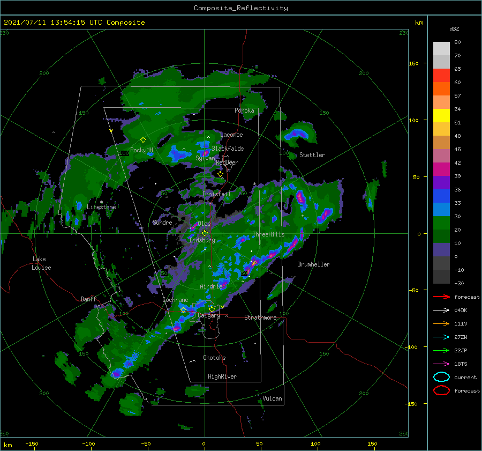
Task: Select the magenta 39–42 dBZ color swatch
Action: [x=441, y=169]
